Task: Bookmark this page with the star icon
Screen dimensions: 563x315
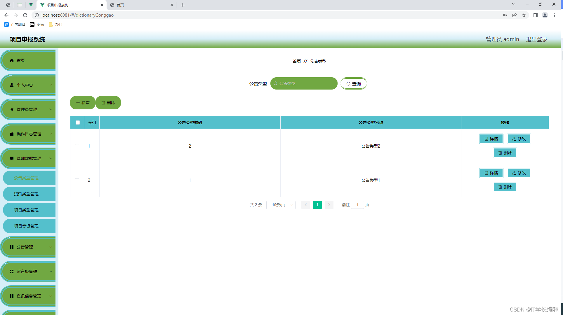Action: [x=524, y=15]
